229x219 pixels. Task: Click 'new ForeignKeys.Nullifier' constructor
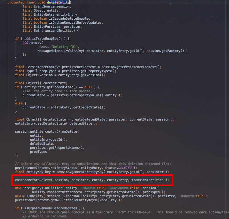(x=39, y=188)
